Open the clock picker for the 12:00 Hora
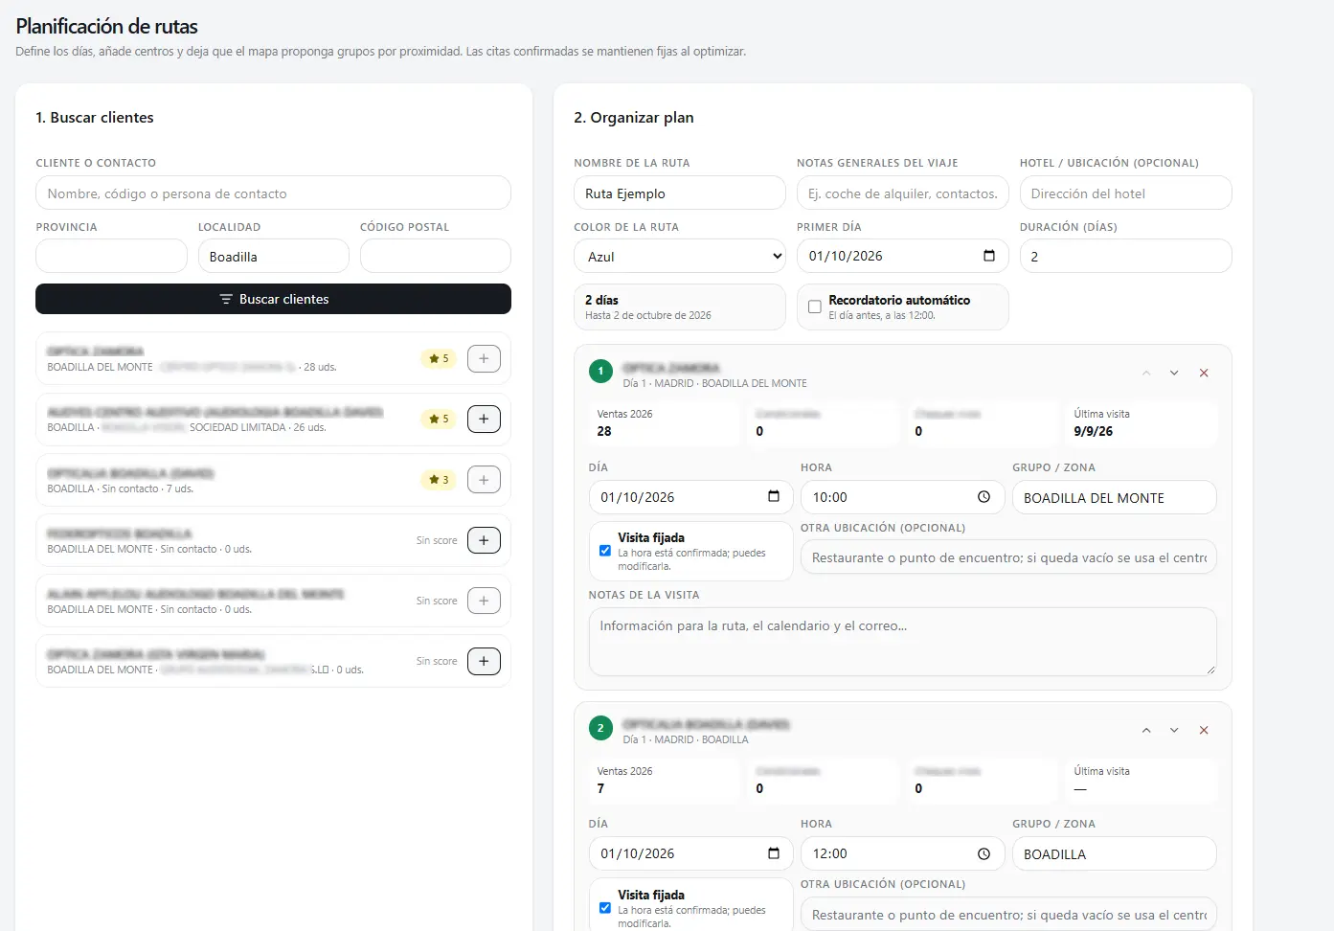 tap(984, 853)
